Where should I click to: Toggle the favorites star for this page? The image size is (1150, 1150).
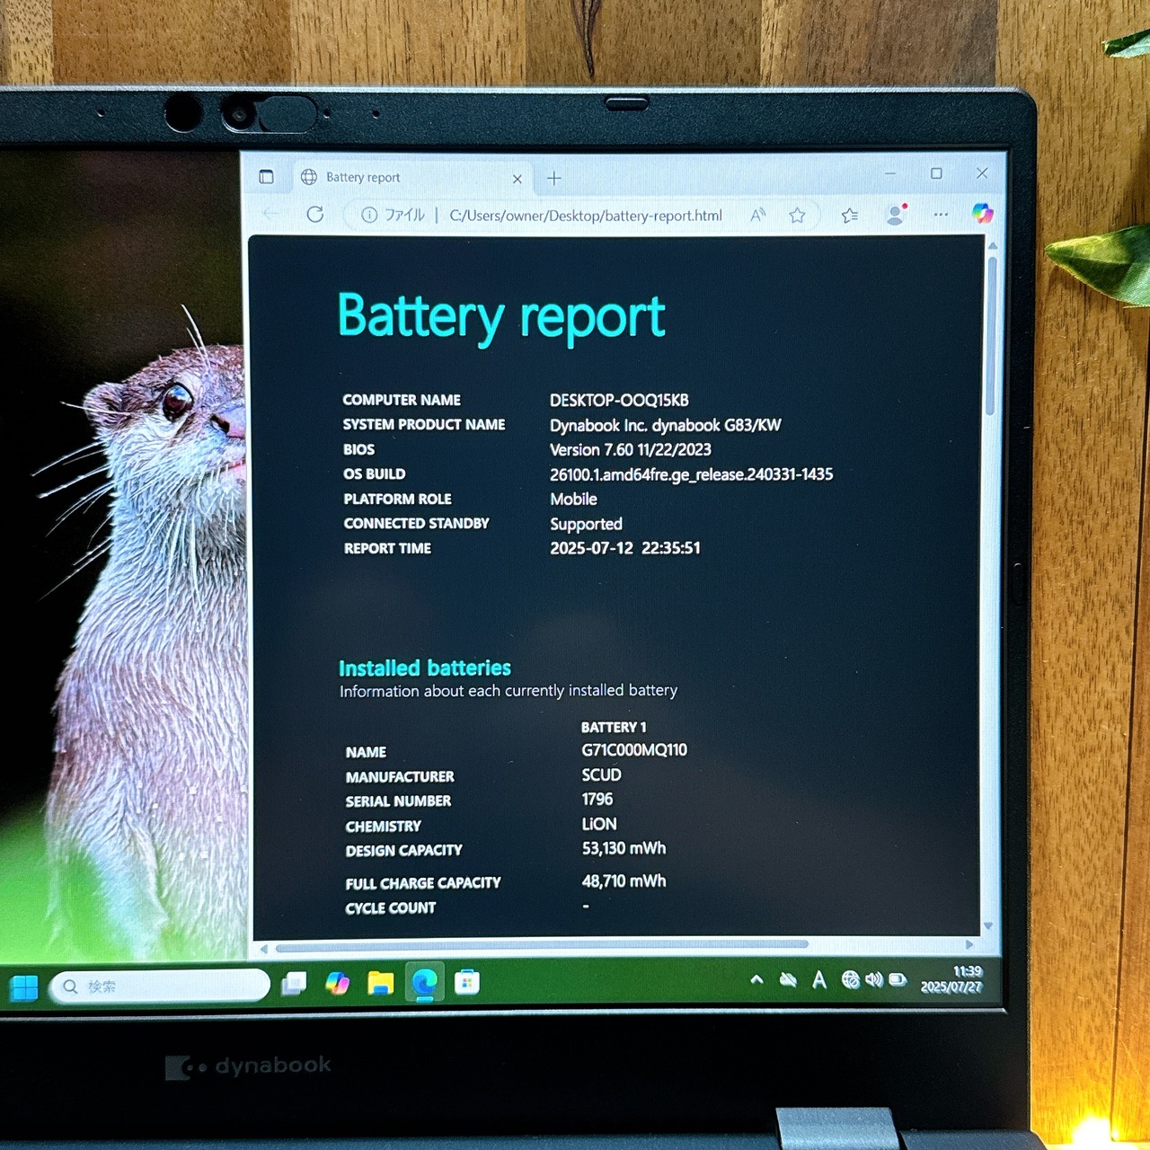pos(797,215)
